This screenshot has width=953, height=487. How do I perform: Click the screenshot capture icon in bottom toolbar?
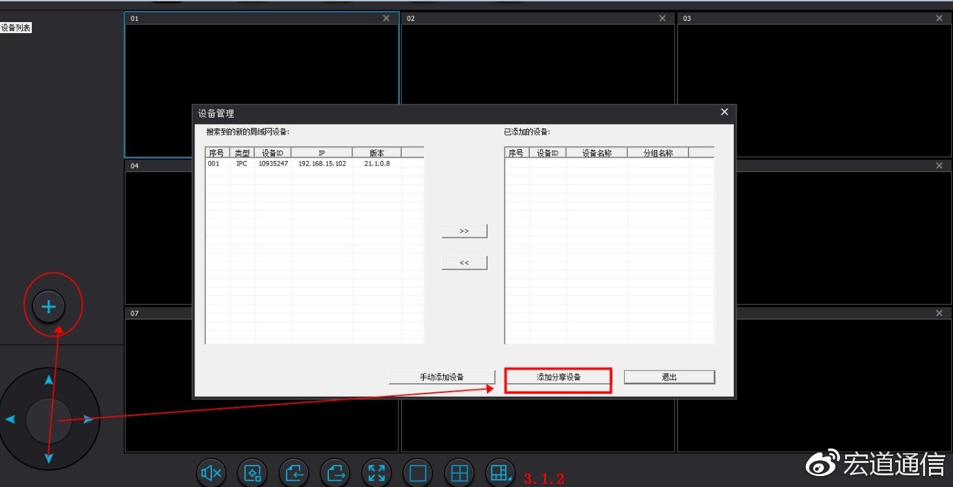252,473
